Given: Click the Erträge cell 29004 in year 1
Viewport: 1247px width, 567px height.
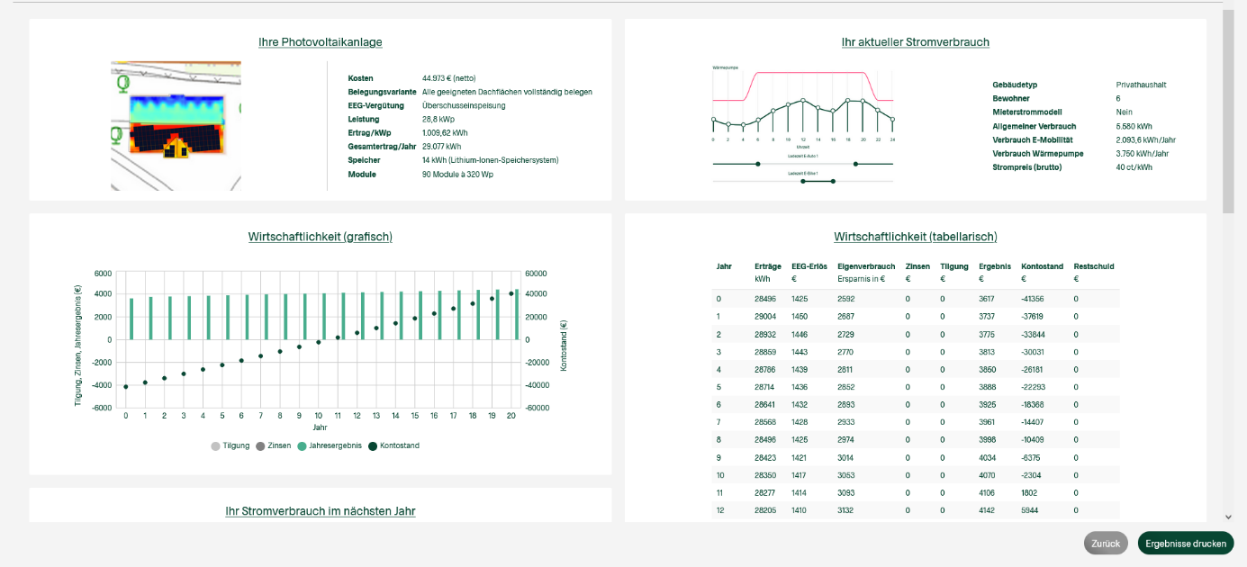Looking at the screenshot, I should click(x=765, y=316).
